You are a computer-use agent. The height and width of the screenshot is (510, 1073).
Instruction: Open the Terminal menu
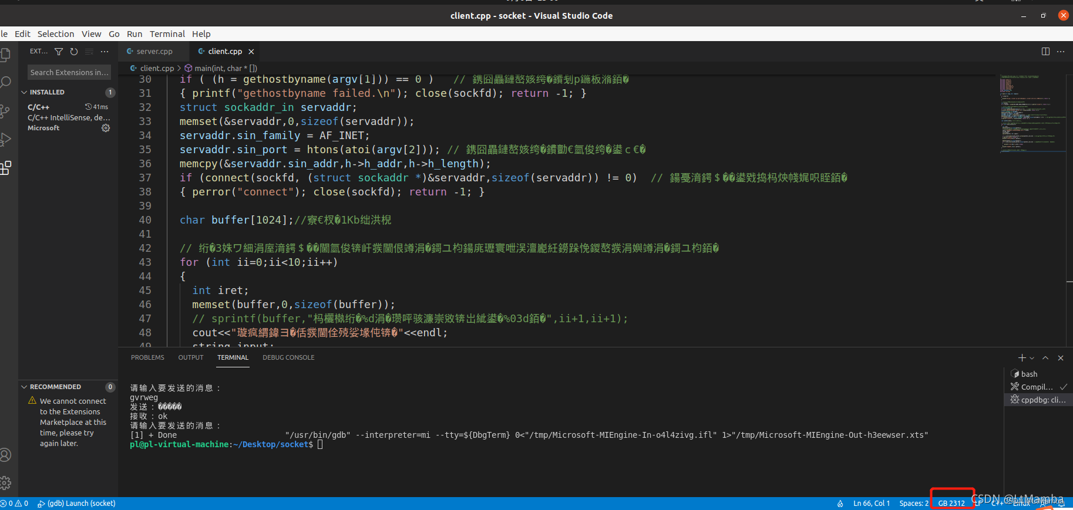click(167, 34)
